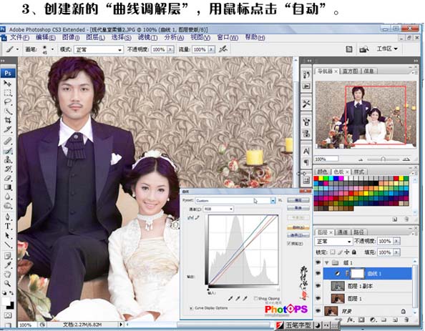The height and width of the screenshot is (331, 425).
Task: Hide the 图层 1 副本 layer via its eye
Action: (318, 286)
